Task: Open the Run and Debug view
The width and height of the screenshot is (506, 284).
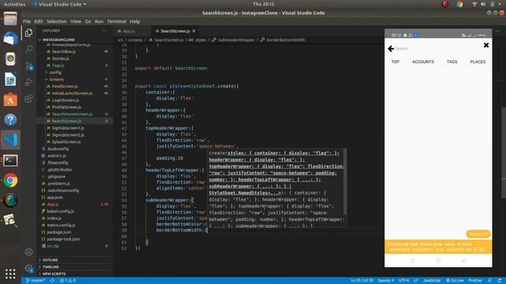Action: 28,82
